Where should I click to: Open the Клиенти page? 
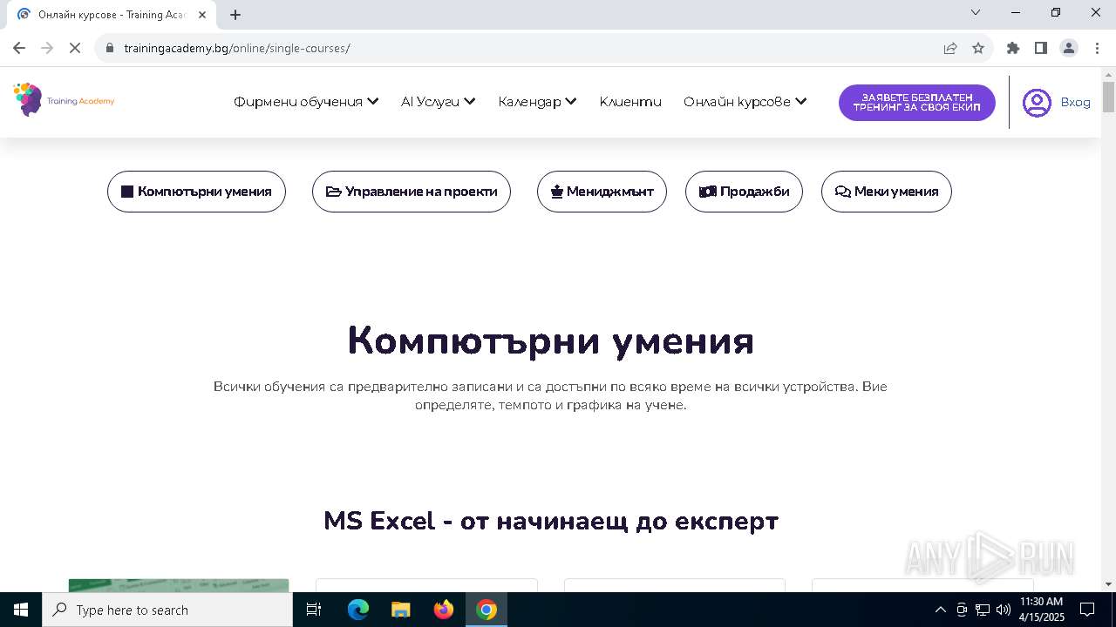[630, 101]
